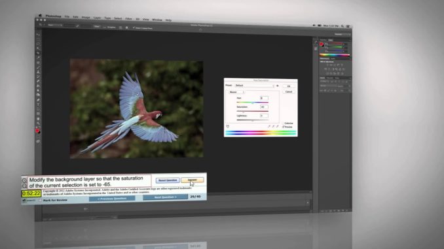Select the Type tool in the toolbox
This screenshot has height=249, width=444.
(x=38, y=105)
